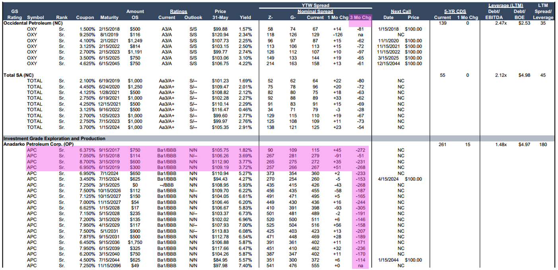Click the --/BBB rating cell
558x270 pixels.
point(166,185)
